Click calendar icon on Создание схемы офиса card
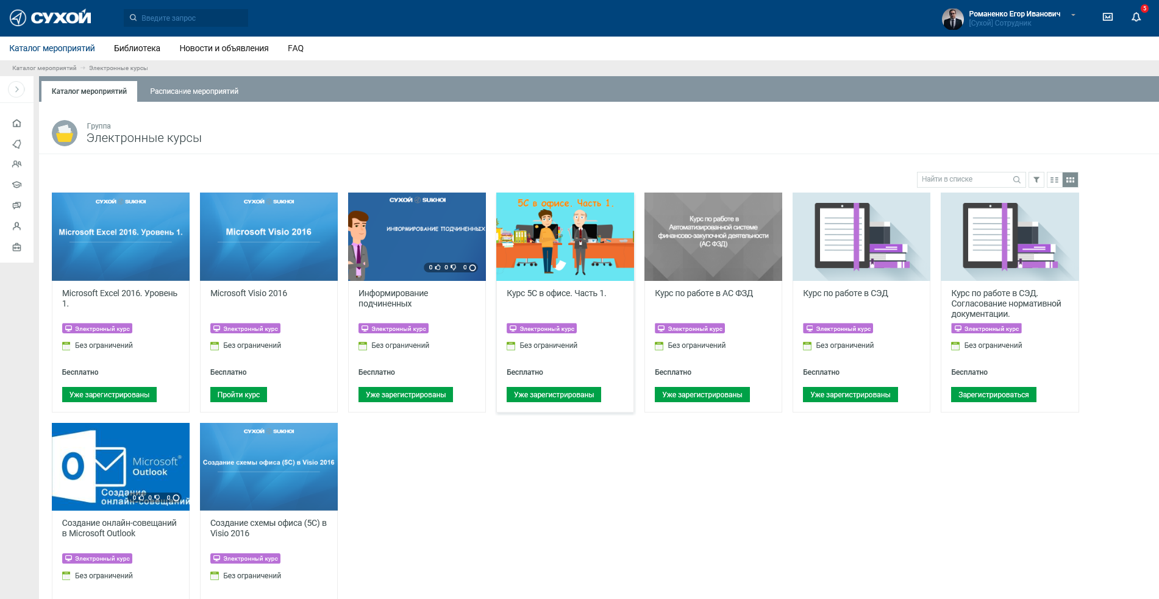The width and height of the screenshot is (1159, 599). (215, 576)
